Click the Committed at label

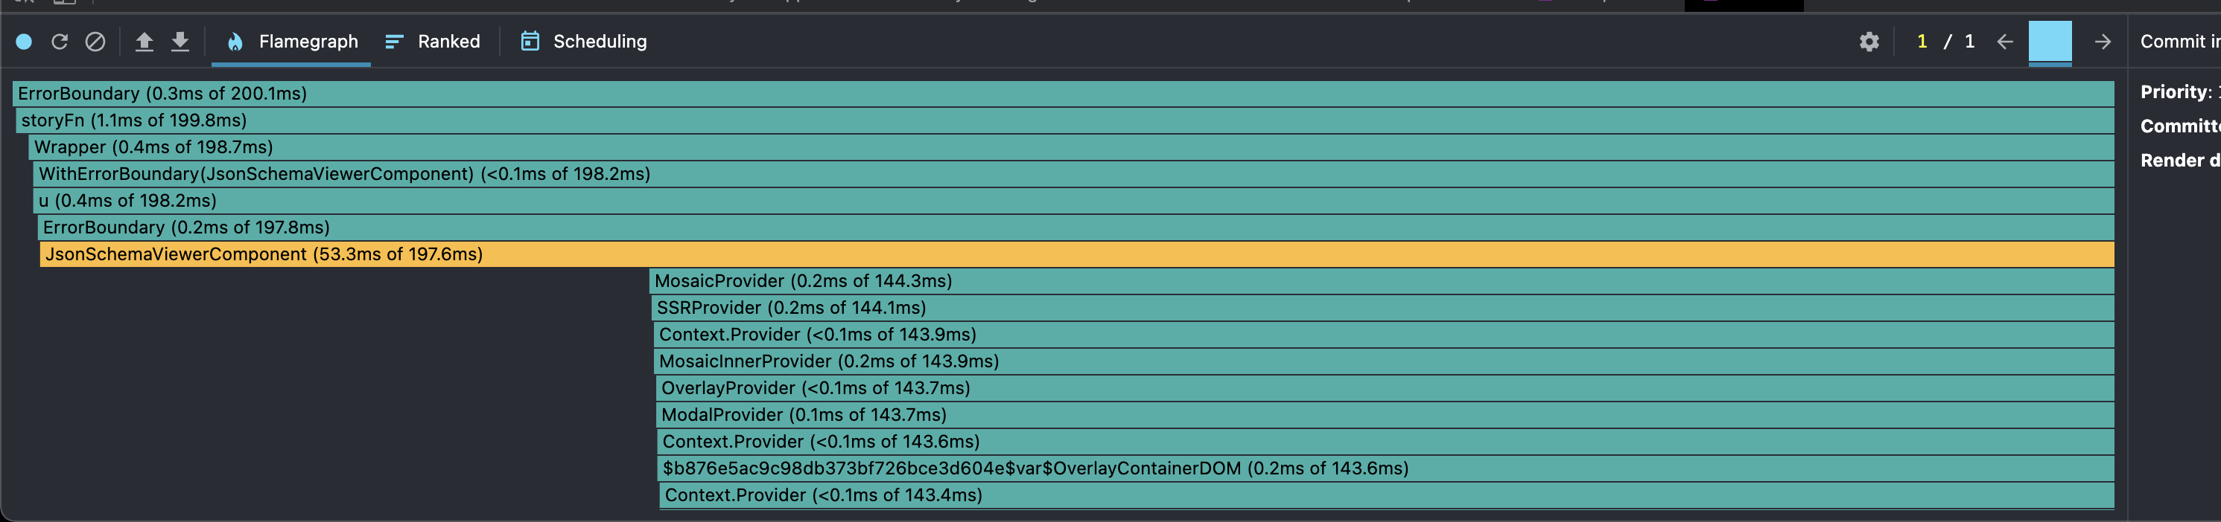coord(2179,126)
